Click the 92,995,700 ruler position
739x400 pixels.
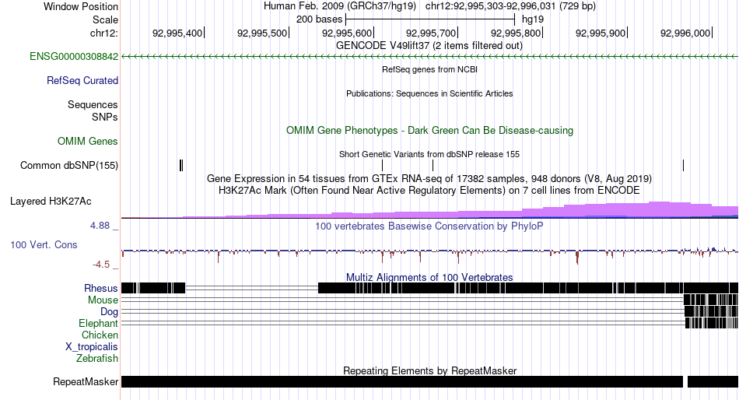[x=431, y=33]
